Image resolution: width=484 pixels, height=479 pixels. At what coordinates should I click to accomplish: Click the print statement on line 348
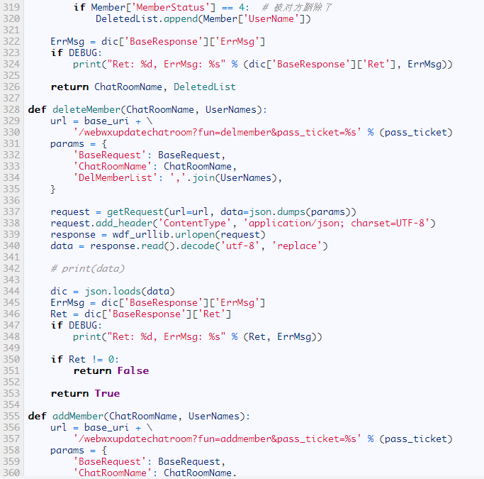198,337
